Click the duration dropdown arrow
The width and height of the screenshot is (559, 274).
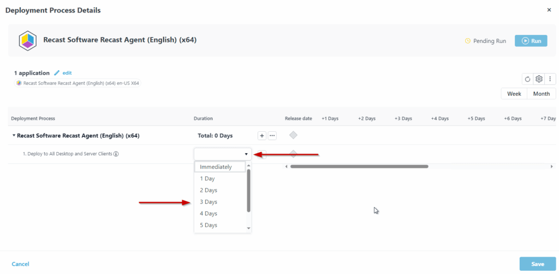(x=246, y=154)
